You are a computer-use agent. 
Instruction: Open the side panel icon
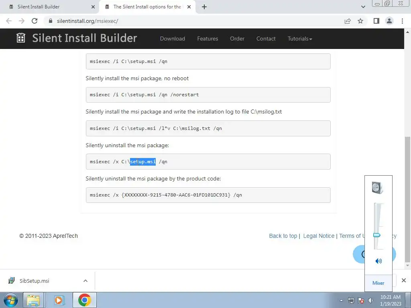(376, 21)
